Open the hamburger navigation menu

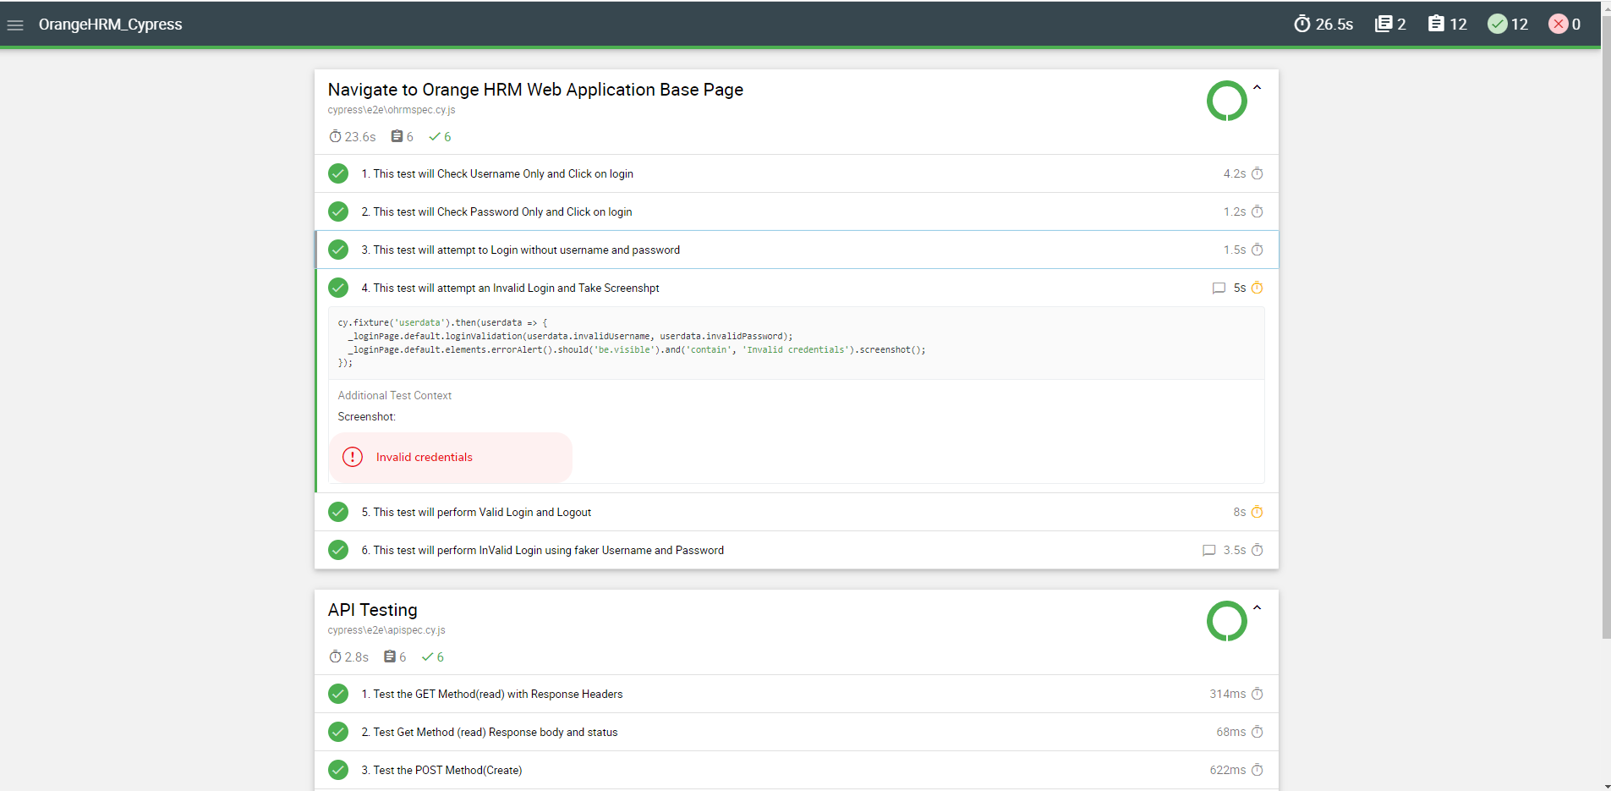(15, 25)
